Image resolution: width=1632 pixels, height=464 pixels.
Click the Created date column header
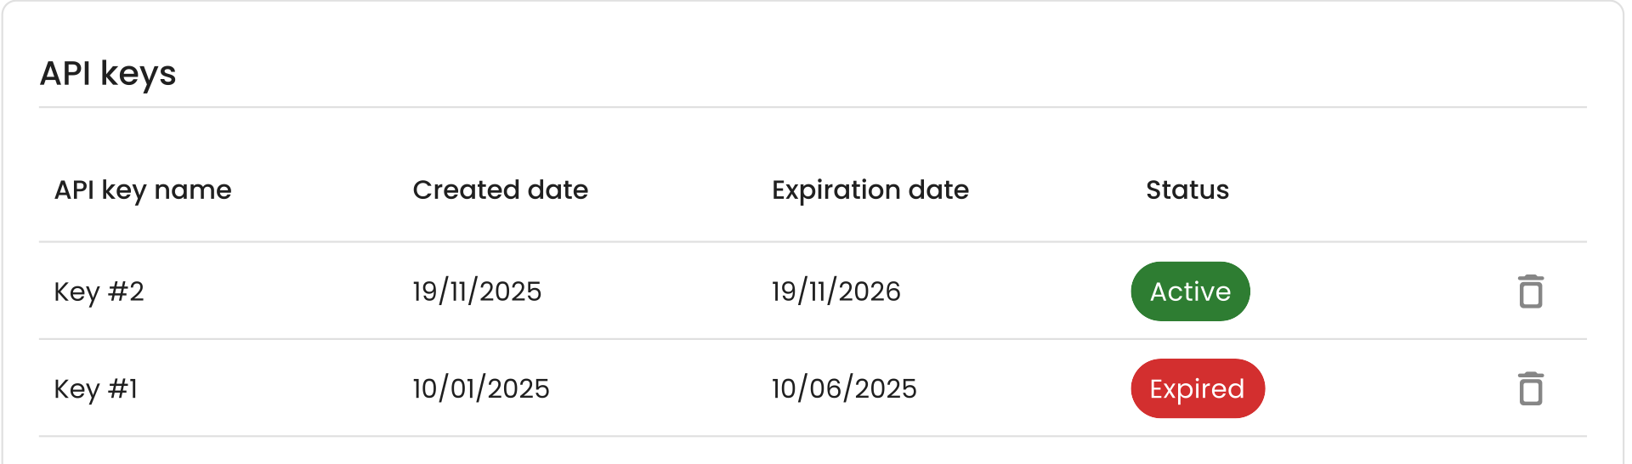point(500,190)
